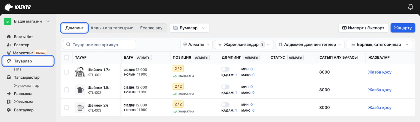Tick checkbox for Шәйнек 2л
The width and height of the screenshot is (420, 122).
67,107
